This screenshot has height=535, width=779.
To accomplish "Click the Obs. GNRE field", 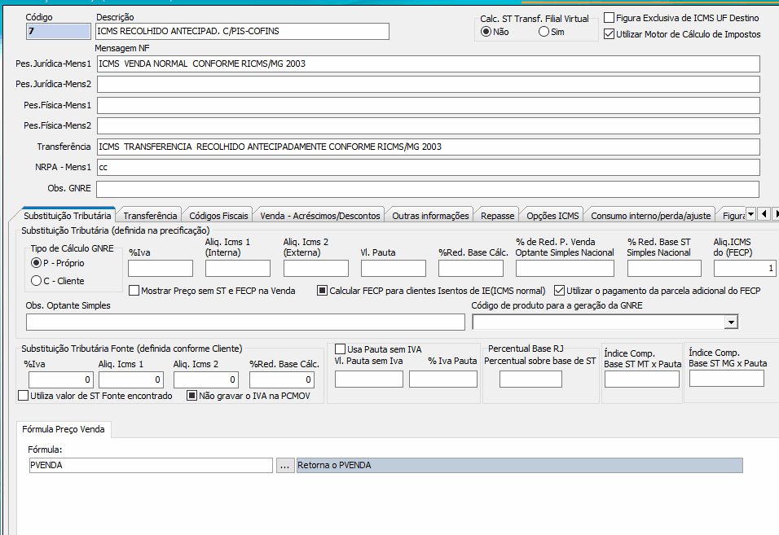I will pyautogui.click(x=428, y=189).
